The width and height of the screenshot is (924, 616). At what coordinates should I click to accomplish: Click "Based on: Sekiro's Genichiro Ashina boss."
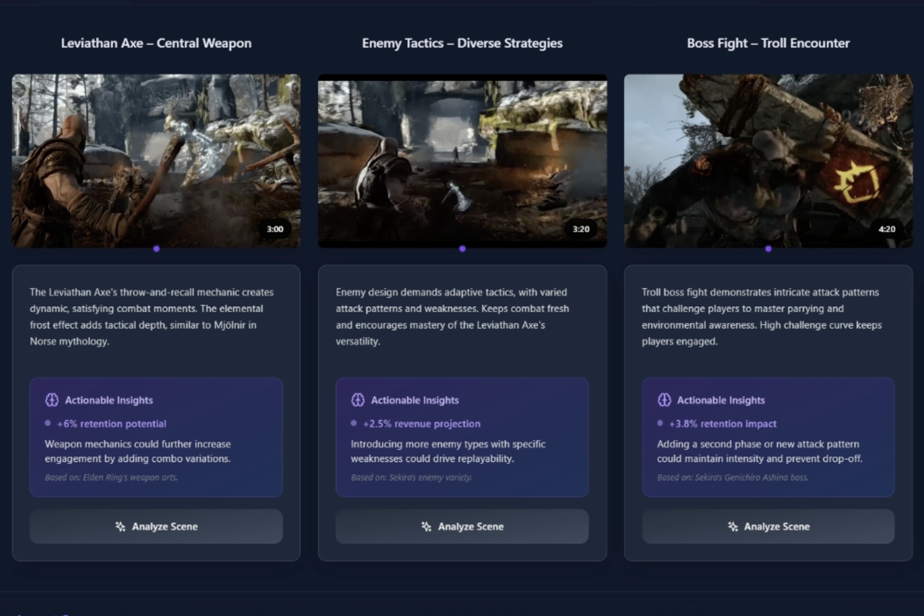[733, 477]
